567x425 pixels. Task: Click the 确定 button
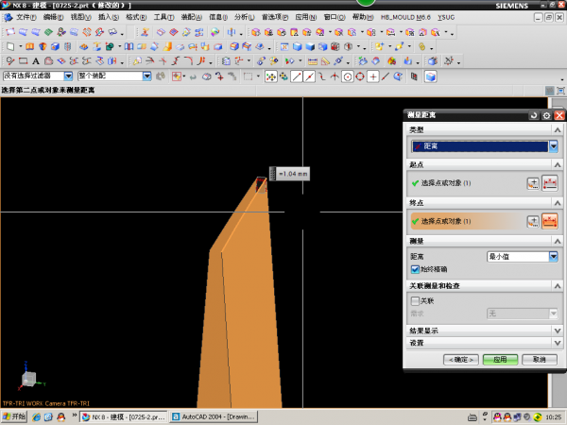[461, 360]
